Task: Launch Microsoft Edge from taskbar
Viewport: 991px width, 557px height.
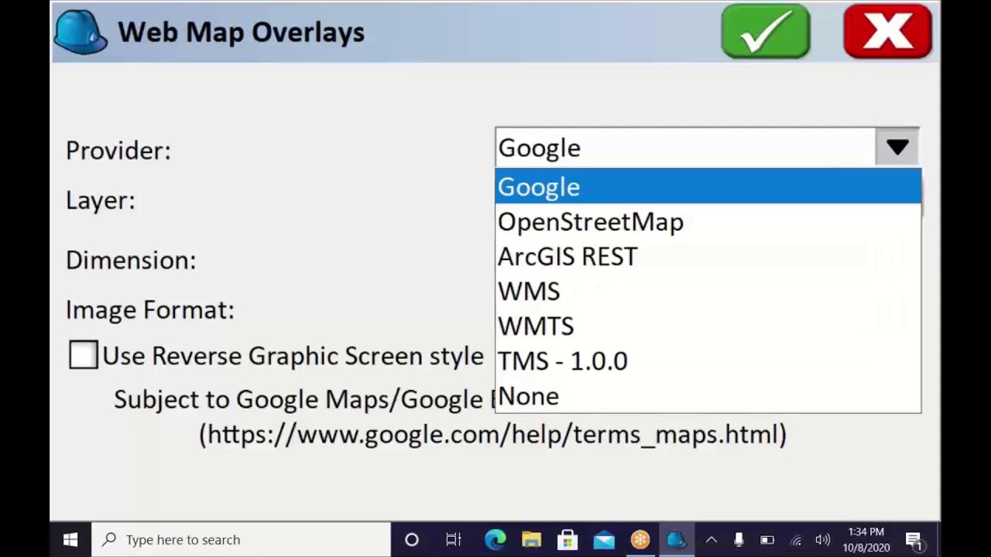Action: [495, 540]
